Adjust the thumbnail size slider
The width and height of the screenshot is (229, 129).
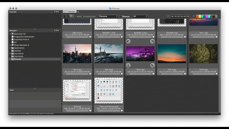point(82,16)
